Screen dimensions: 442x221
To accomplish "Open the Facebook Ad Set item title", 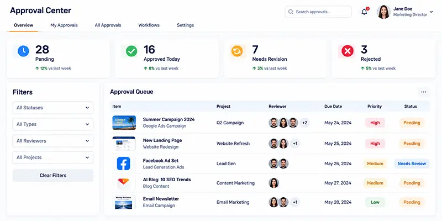I will tap(161, 160).
